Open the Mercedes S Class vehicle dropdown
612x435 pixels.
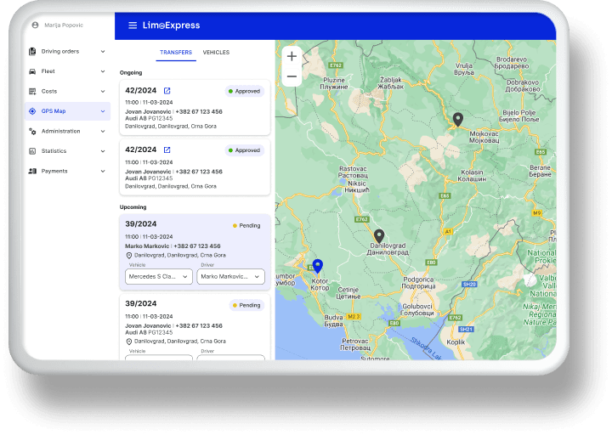point(159,276)
